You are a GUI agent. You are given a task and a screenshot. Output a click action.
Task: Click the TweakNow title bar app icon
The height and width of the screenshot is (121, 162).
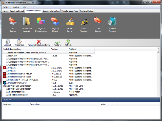[x=3, y=3]
